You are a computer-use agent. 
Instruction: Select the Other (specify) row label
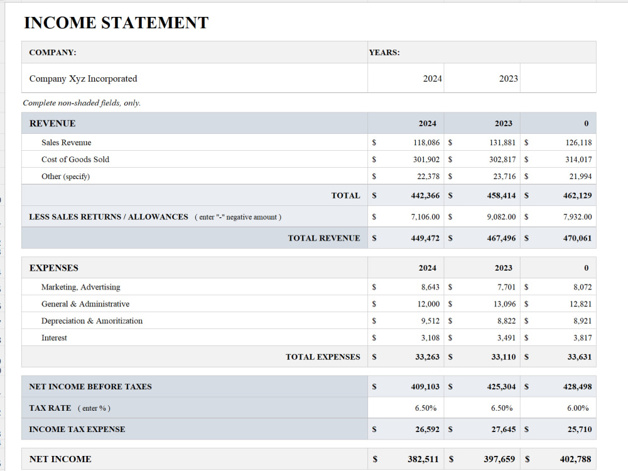[x=66, y=176]
